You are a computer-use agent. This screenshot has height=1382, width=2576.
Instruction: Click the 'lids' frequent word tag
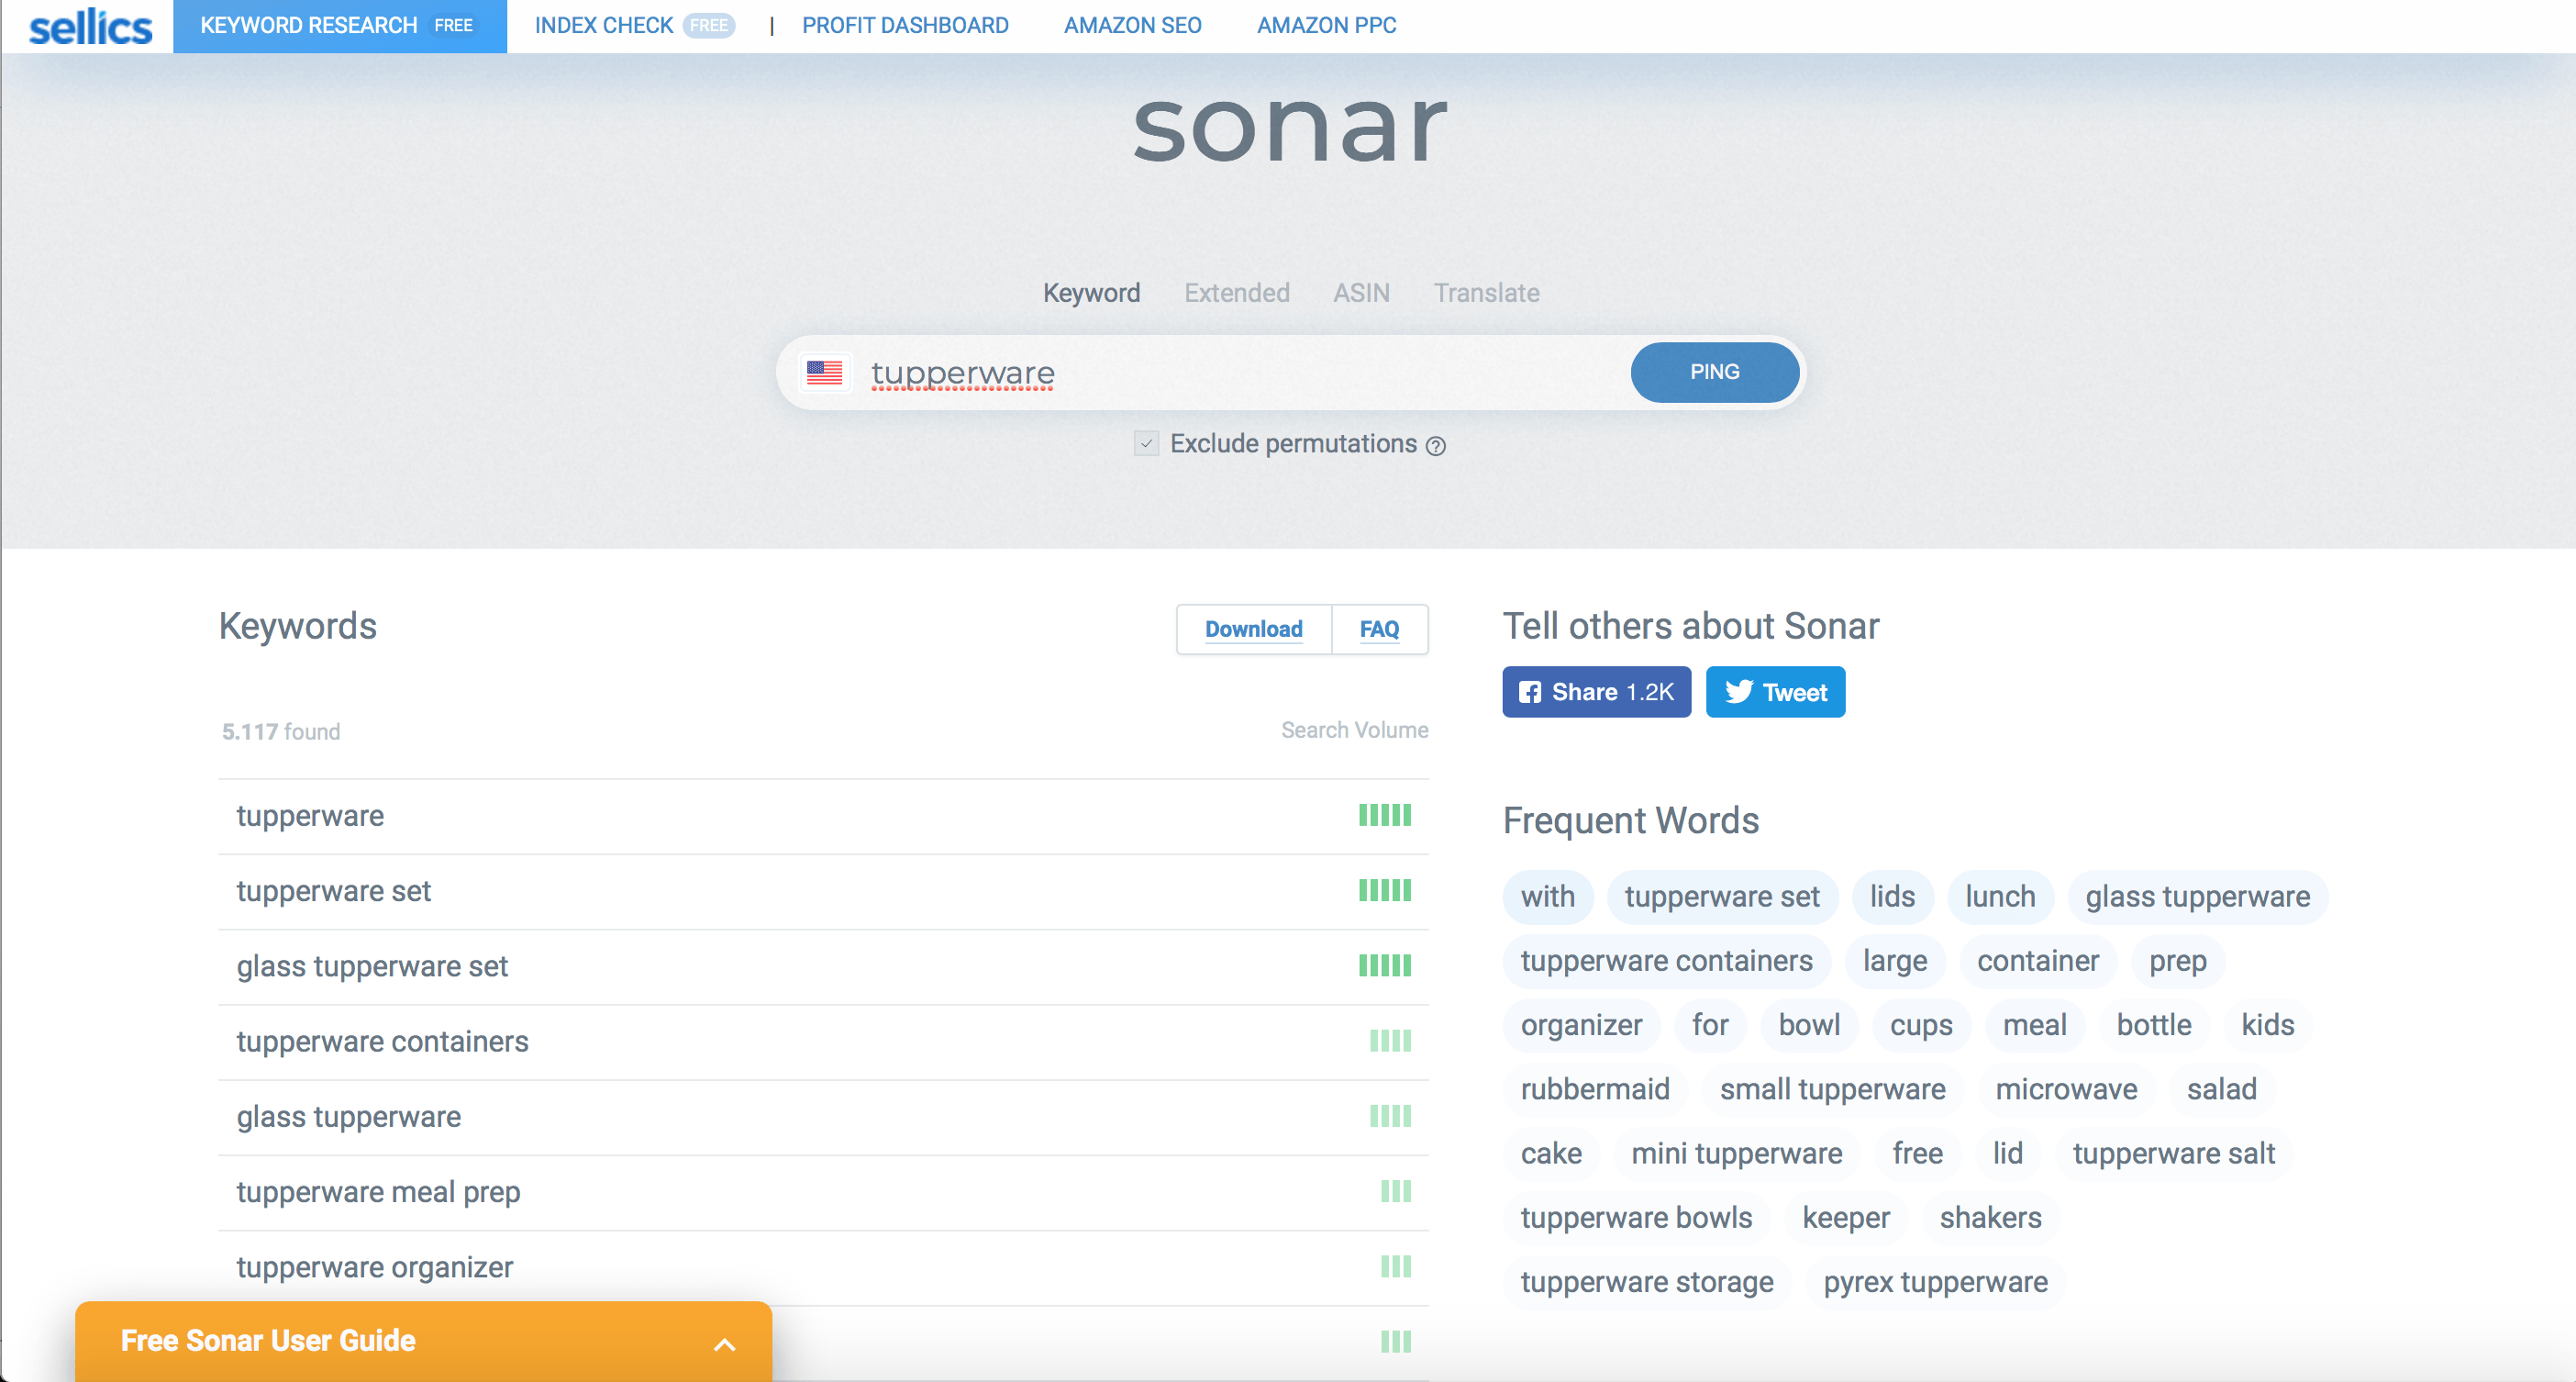click(x=1892, y=897)
